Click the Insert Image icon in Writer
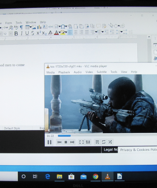 (x=34, y=27)
